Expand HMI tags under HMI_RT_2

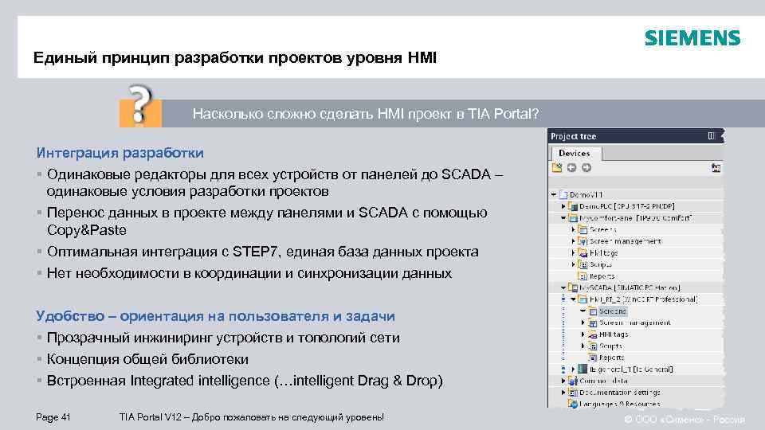click(x=583, y=334)
